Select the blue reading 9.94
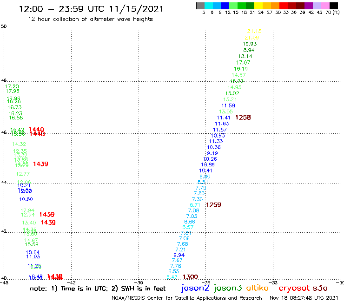Screen dimensions: 344x302 [x=179, y=255]
